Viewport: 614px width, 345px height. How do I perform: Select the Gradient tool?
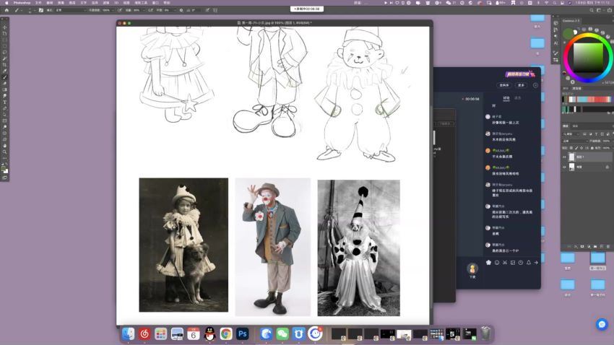click(x=5, y=89)
